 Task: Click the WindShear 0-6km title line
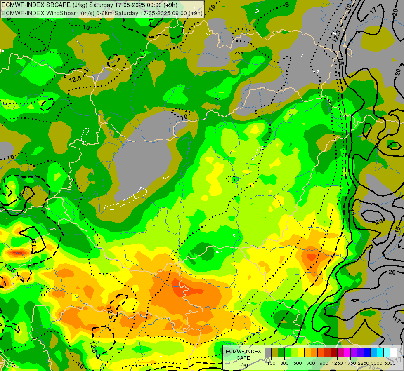point(102,13)
